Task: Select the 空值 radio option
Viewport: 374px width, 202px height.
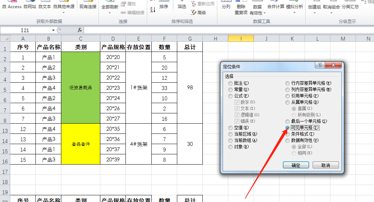Action: [x=230, y=127]
